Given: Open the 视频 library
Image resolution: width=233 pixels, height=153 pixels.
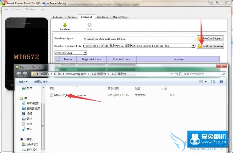Looking at the screenshot, I should pyautogui.click(x=27, y=114).
